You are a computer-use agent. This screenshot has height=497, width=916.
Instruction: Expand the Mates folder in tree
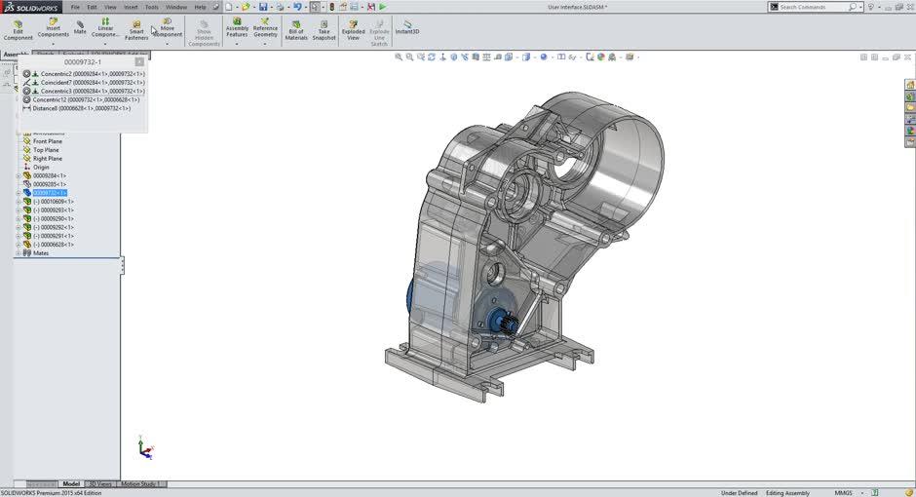coord(18,253)
